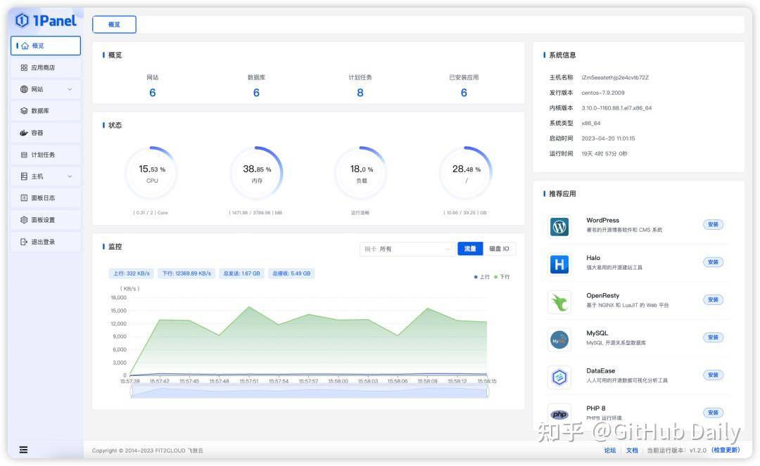Viewport: 760px width, 466px height.
Task: Expand the 网站 sidebar submenu chevron
Action: point(70,89)
